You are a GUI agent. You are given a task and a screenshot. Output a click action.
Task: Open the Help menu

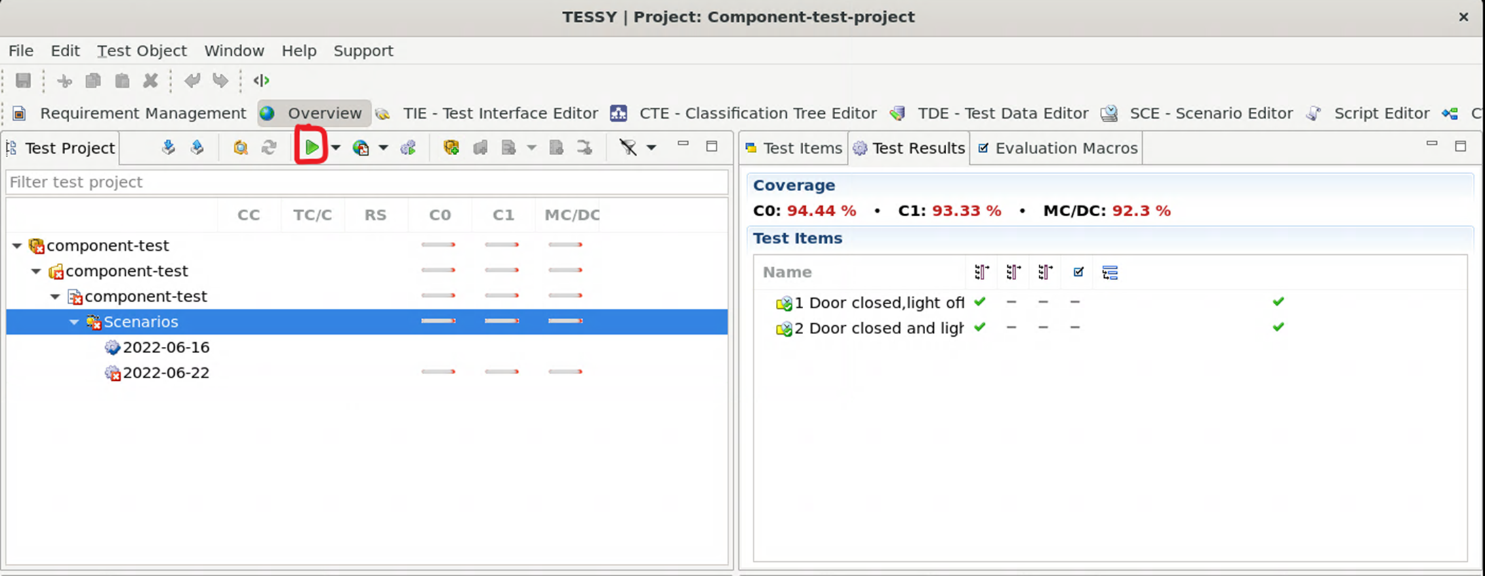[299, 51]
